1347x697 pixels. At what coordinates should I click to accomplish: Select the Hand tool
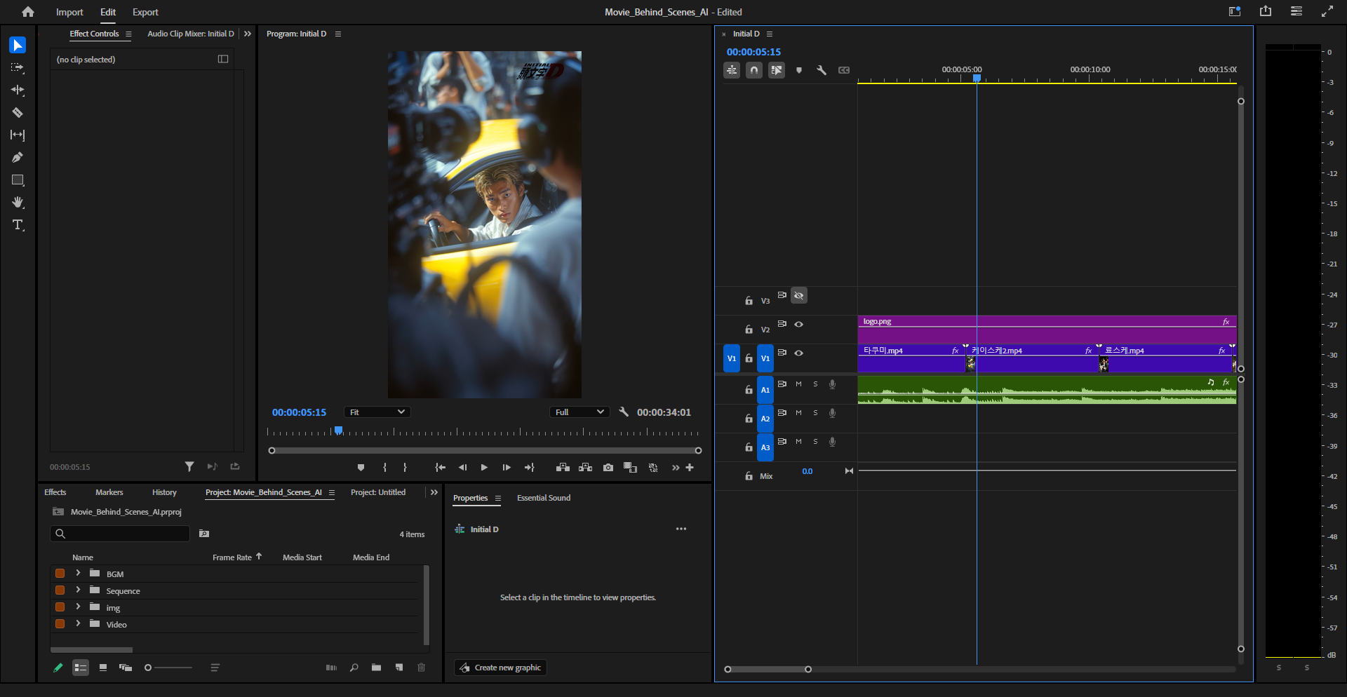coord(18,203)
